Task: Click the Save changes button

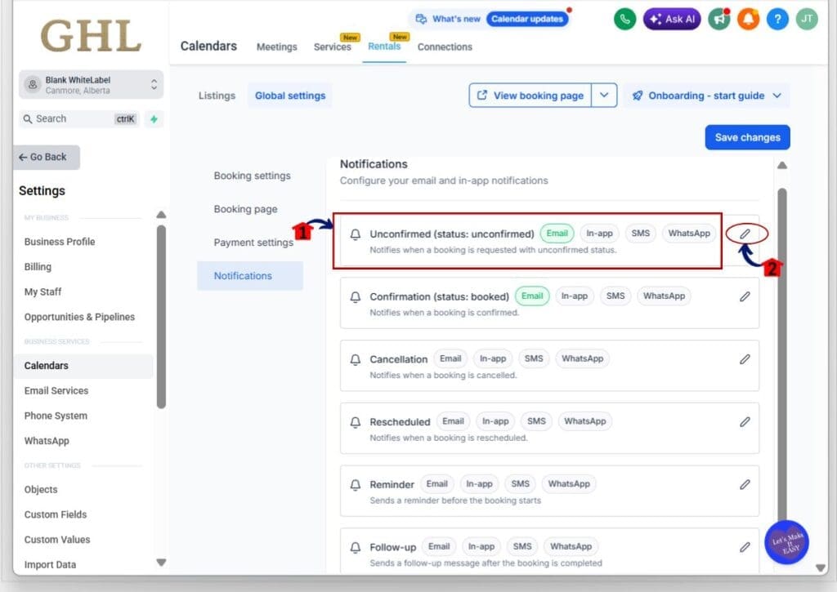Action: pyautogui.click(x=747, y=138)
